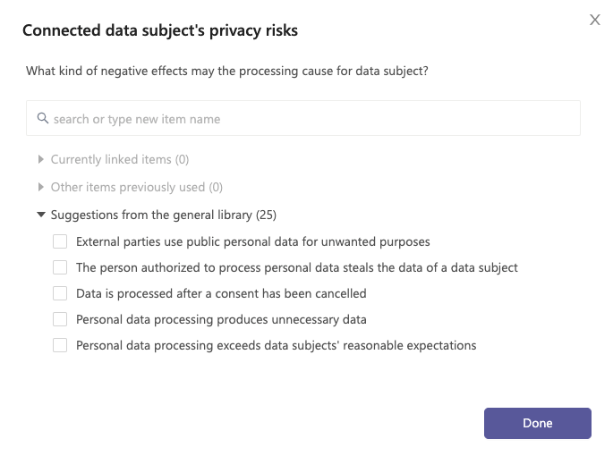Screen dimensions: 613x456
Task: Enable Personal data processing produces unnecessary data
Action: 60,319
